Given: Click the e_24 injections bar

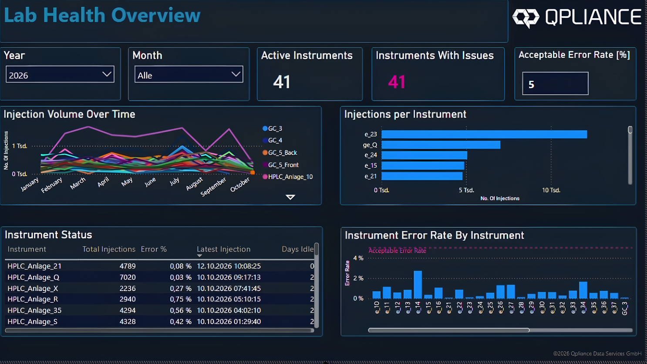Looking at the screenshot, I should [x=424, y=155].
